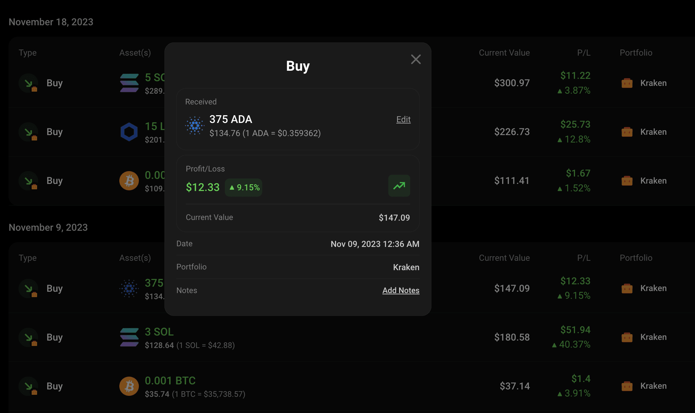
Task: Click the Bitcoin icon in November 18 list
Action: [x=129, y=181]
